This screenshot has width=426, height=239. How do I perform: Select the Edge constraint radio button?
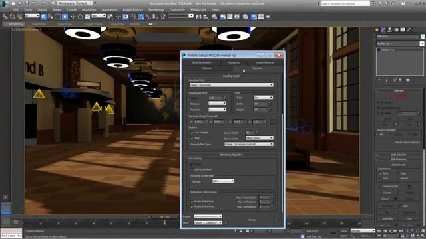398,173
